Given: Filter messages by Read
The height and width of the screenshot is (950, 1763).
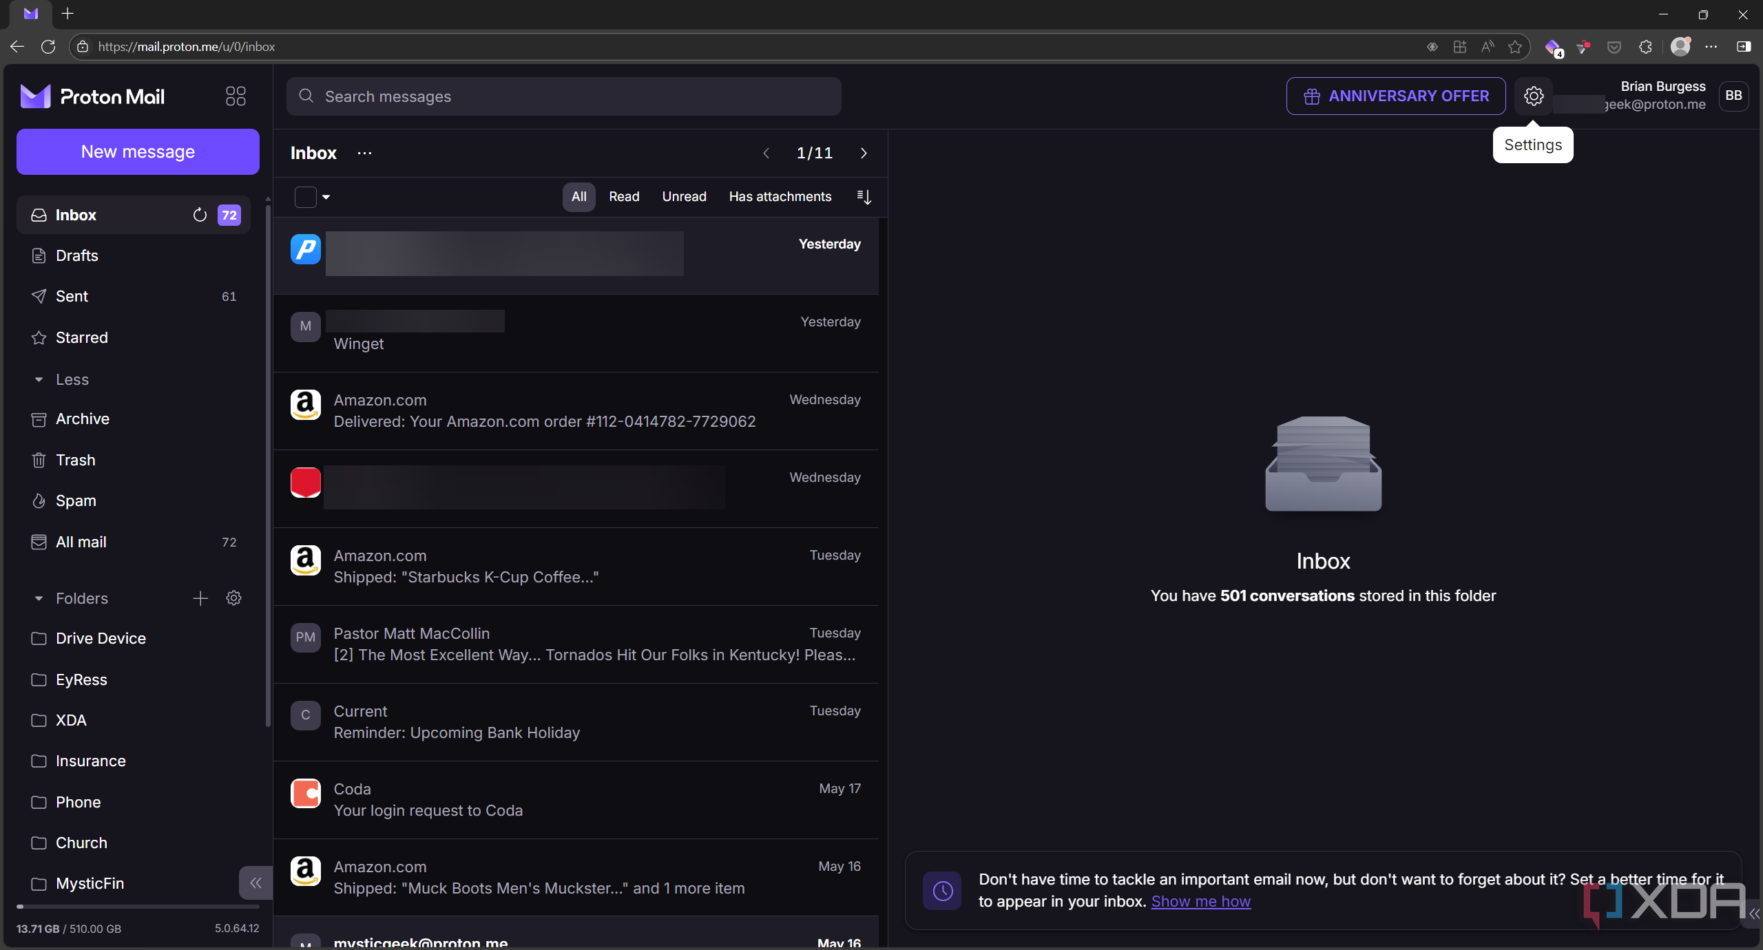Looking at the screenshot, I should coord(624,197).
